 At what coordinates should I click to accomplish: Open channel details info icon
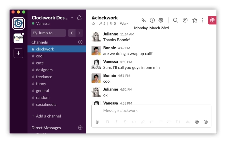tap(152, 20)
